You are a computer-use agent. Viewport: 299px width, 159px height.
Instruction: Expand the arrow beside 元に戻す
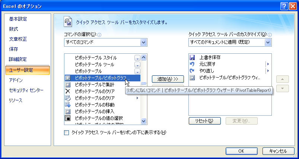[x=268, y=64]
